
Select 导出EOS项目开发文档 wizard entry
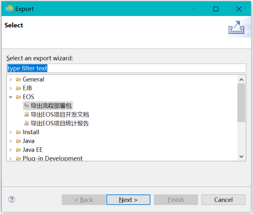point(60,115)
